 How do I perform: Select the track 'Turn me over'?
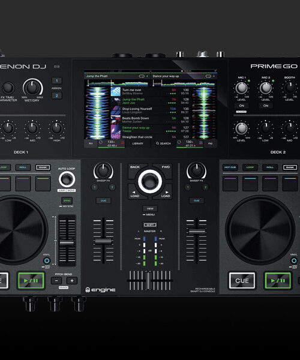(151, 92)
